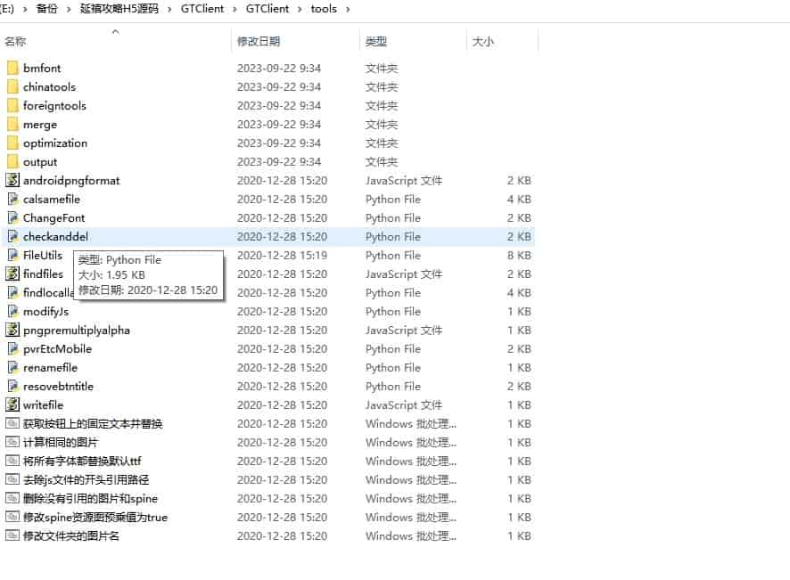This screenshot has width=790, height=580.
Task: Select the 修改文件夹的图片名 batch file icon
Action: pyautogui.click(x=12, y=536)
